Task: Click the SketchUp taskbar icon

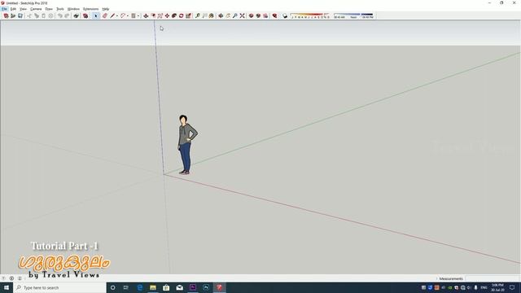Action: coord(219,287)
